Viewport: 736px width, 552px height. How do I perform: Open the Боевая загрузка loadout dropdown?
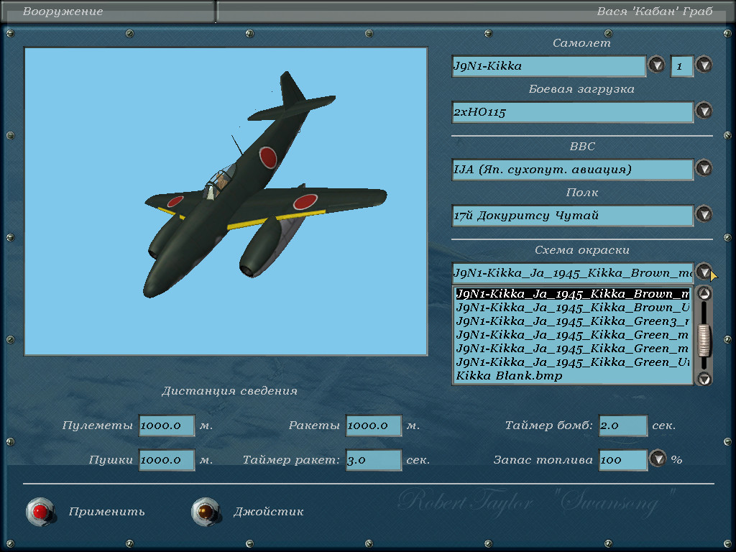pyautogui.click(x=704, y=111)
